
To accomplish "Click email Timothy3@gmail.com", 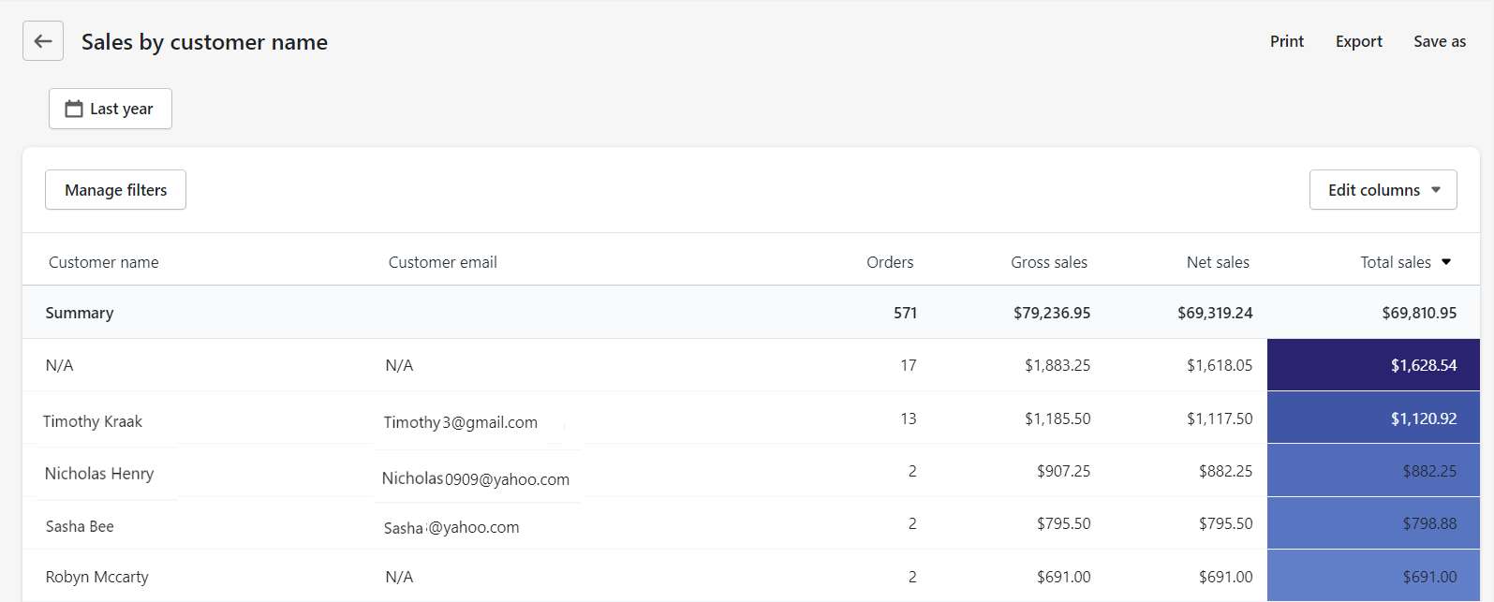I will 461,422.
